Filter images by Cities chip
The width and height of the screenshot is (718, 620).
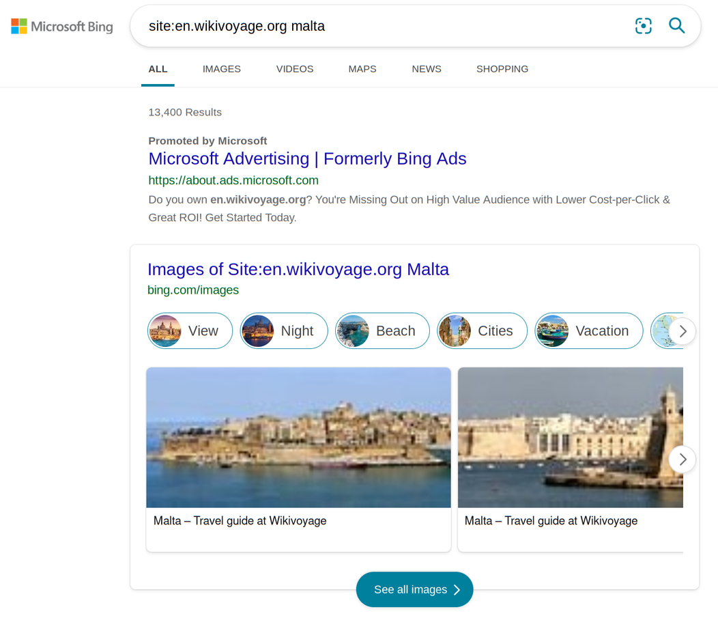point(482,331)
